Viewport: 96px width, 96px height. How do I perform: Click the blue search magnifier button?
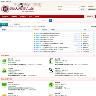[51, 21]
